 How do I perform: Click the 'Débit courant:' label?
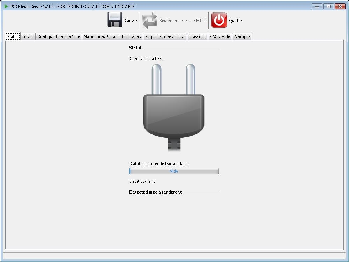point(142,181)
